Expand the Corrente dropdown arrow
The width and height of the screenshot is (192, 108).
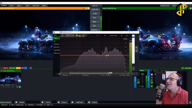point(67,102)
